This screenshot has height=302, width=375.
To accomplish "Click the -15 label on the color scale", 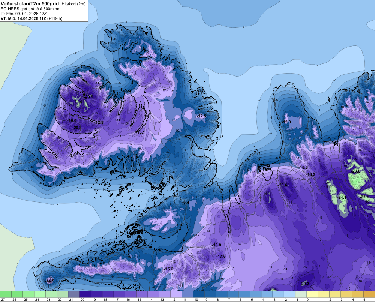I will point(139,300).
